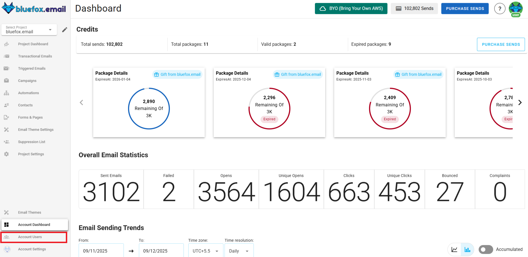Open the help question mark
The height and width of the screenshot is (257, 528).
(500, 9)
